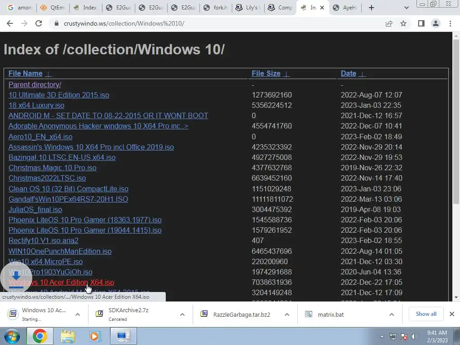Click the share page icon in the address bar
Screen dimensions: 460x345
click(389, 23)
